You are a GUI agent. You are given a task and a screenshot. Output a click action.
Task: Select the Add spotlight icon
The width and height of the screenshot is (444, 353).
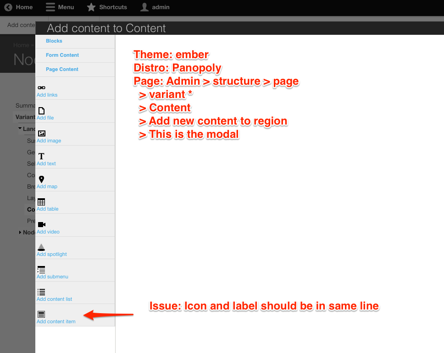41,247
